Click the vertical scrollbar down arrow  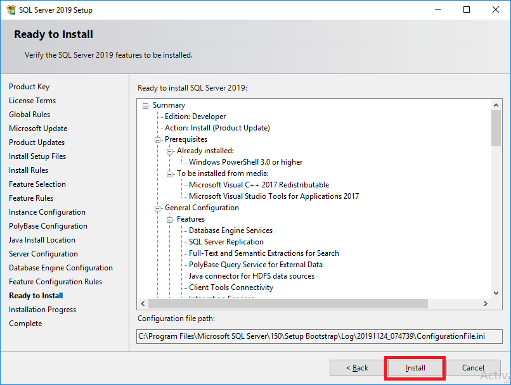pyautogui.click(x=496, y=293)
